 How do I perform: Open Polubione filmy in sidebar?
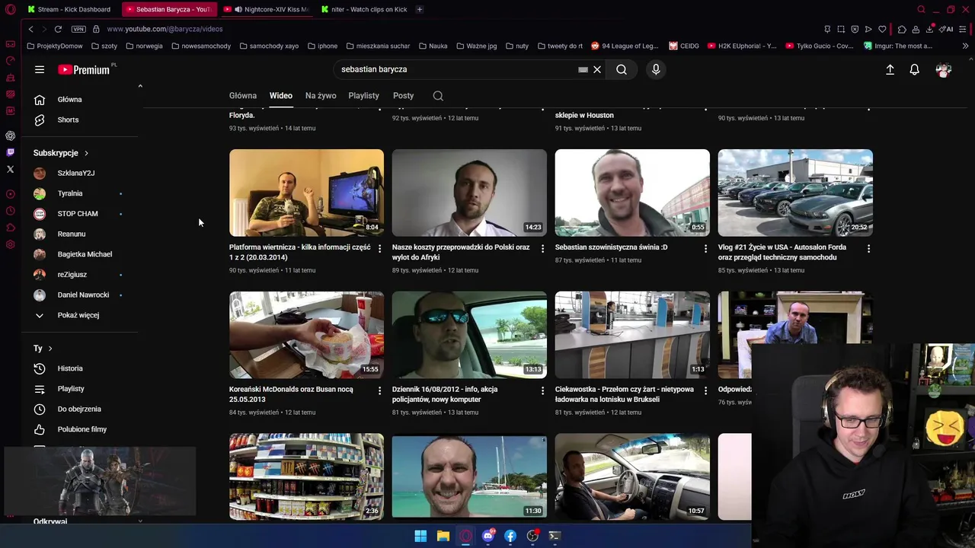pyautogui.click(x=79, y=429)
